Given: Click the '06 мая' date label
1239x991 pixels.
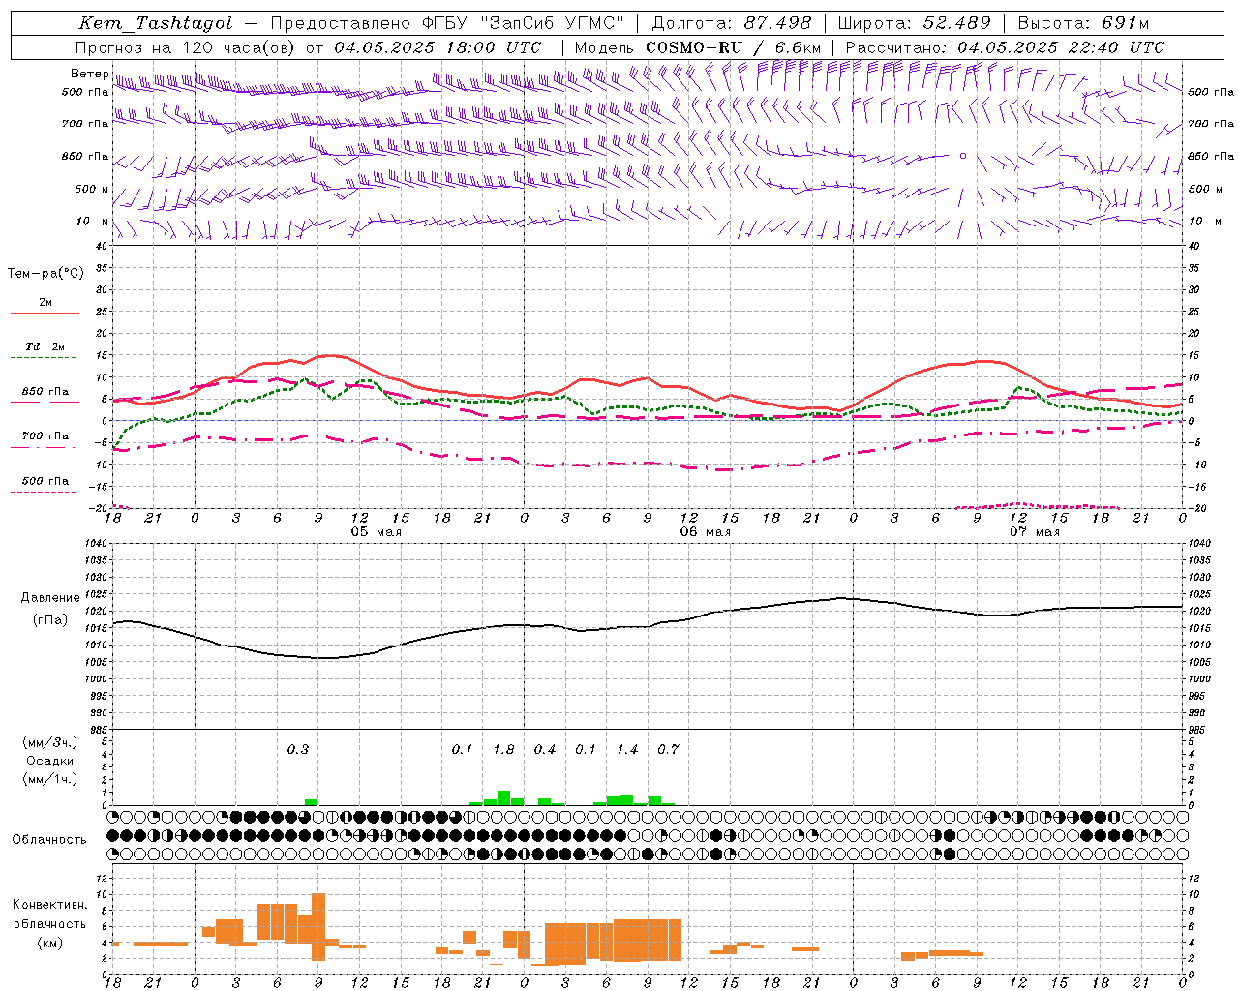Looking at the screenshot, I should tap(705, 532).
